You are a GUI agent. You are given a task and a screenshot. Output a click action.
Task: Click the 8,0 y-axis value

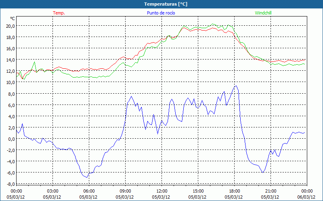[12, 94]
